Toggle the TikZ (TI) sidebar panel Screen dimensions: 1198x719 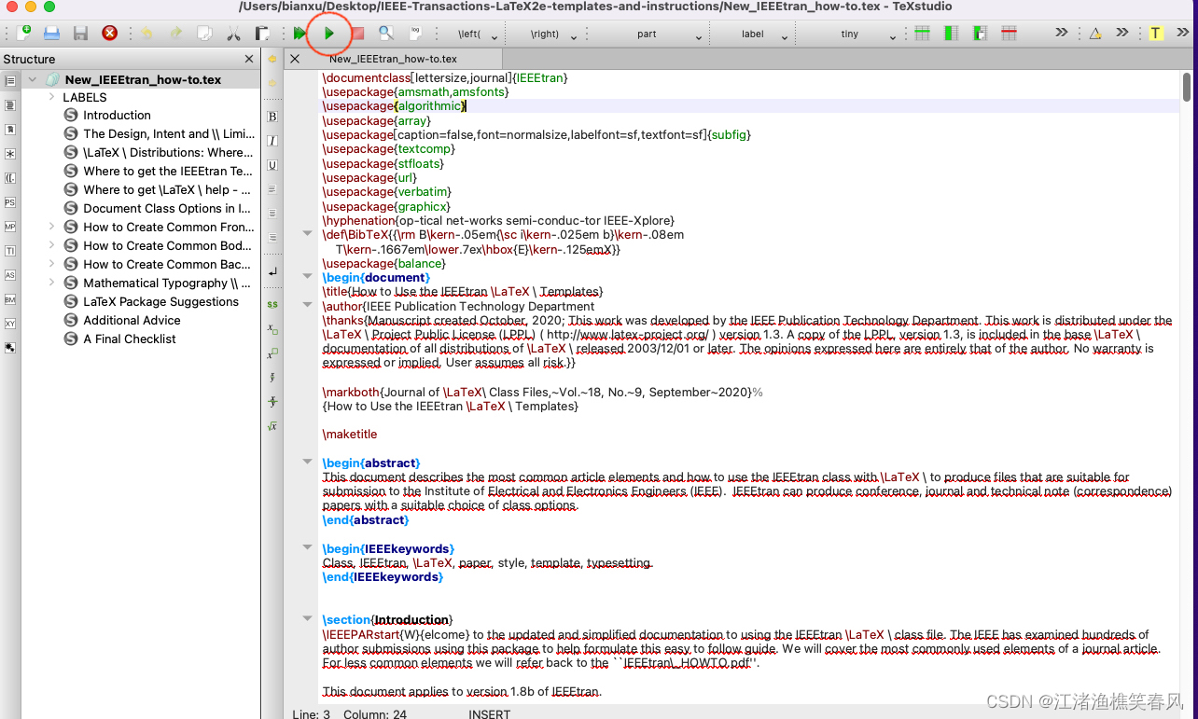(10, 251)
